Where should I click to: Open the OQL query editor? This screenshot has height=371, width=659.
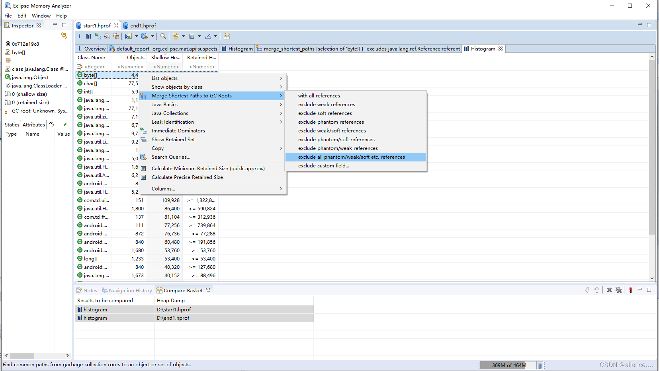coord(107,36)
